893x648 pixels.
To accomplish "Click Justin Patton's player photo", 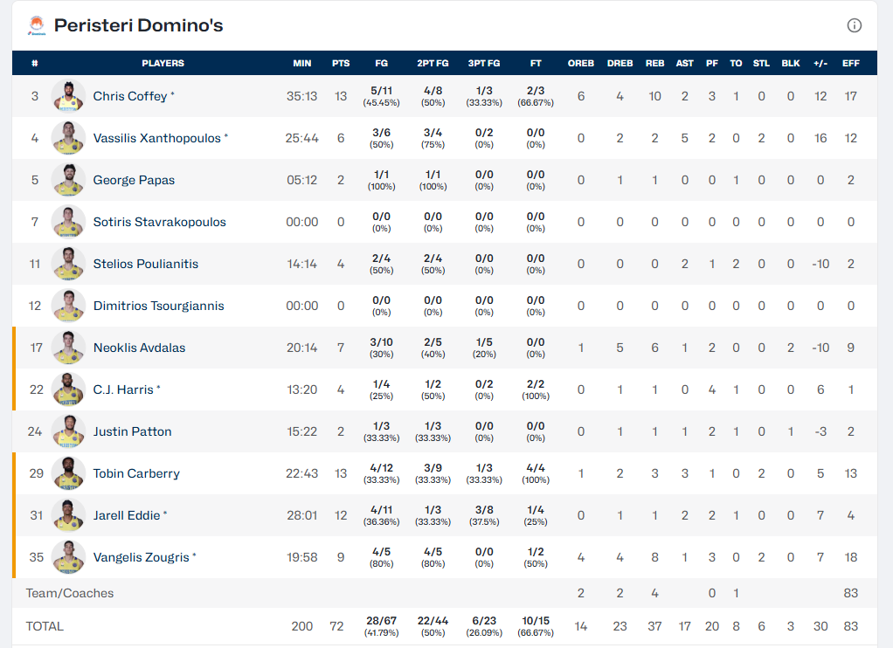I will (x=68, y=431).
